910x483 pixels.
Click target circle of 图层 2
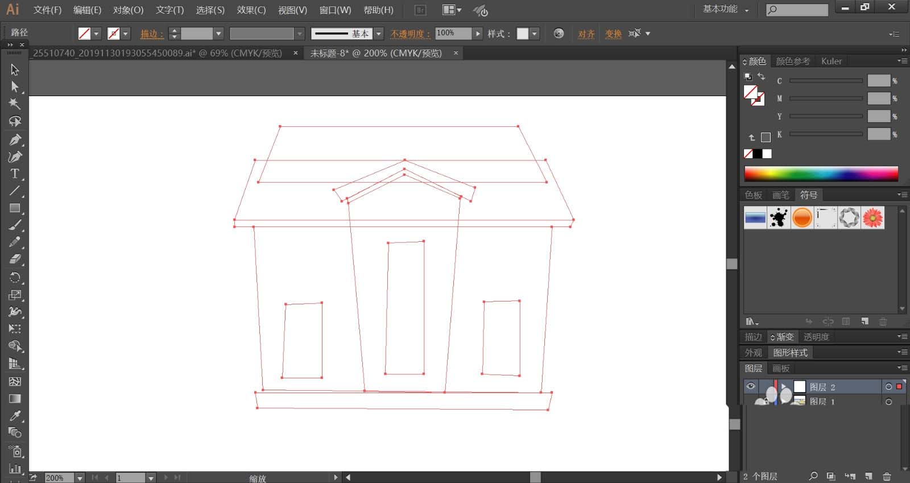pyautogui.click(x=888, y=387)
